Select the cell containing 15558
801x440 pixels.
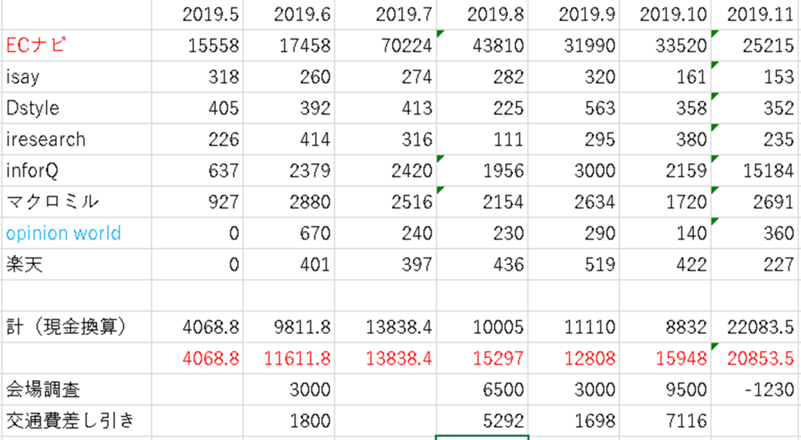[198, 45]
